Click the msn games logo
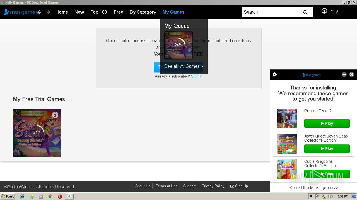The image size is (357, 200). (x=20, y=12)
